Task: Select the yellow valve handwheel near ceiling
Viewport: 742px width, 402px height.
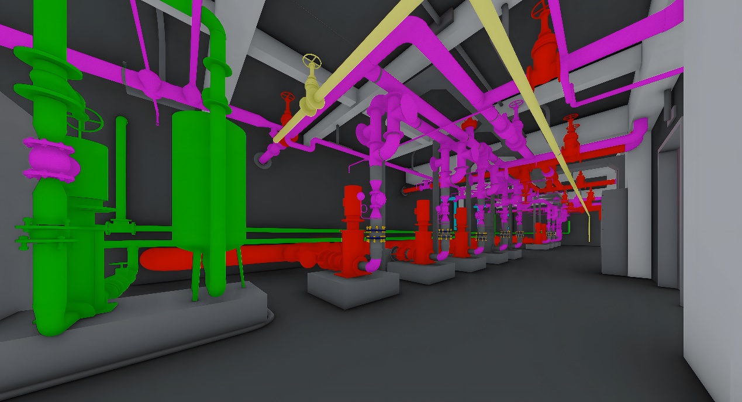Action: point(312,61)
